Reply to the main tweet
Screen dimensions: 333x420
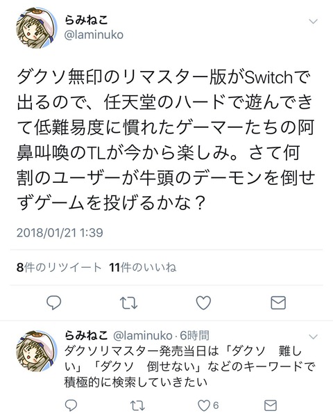click(x=53, y=302)
